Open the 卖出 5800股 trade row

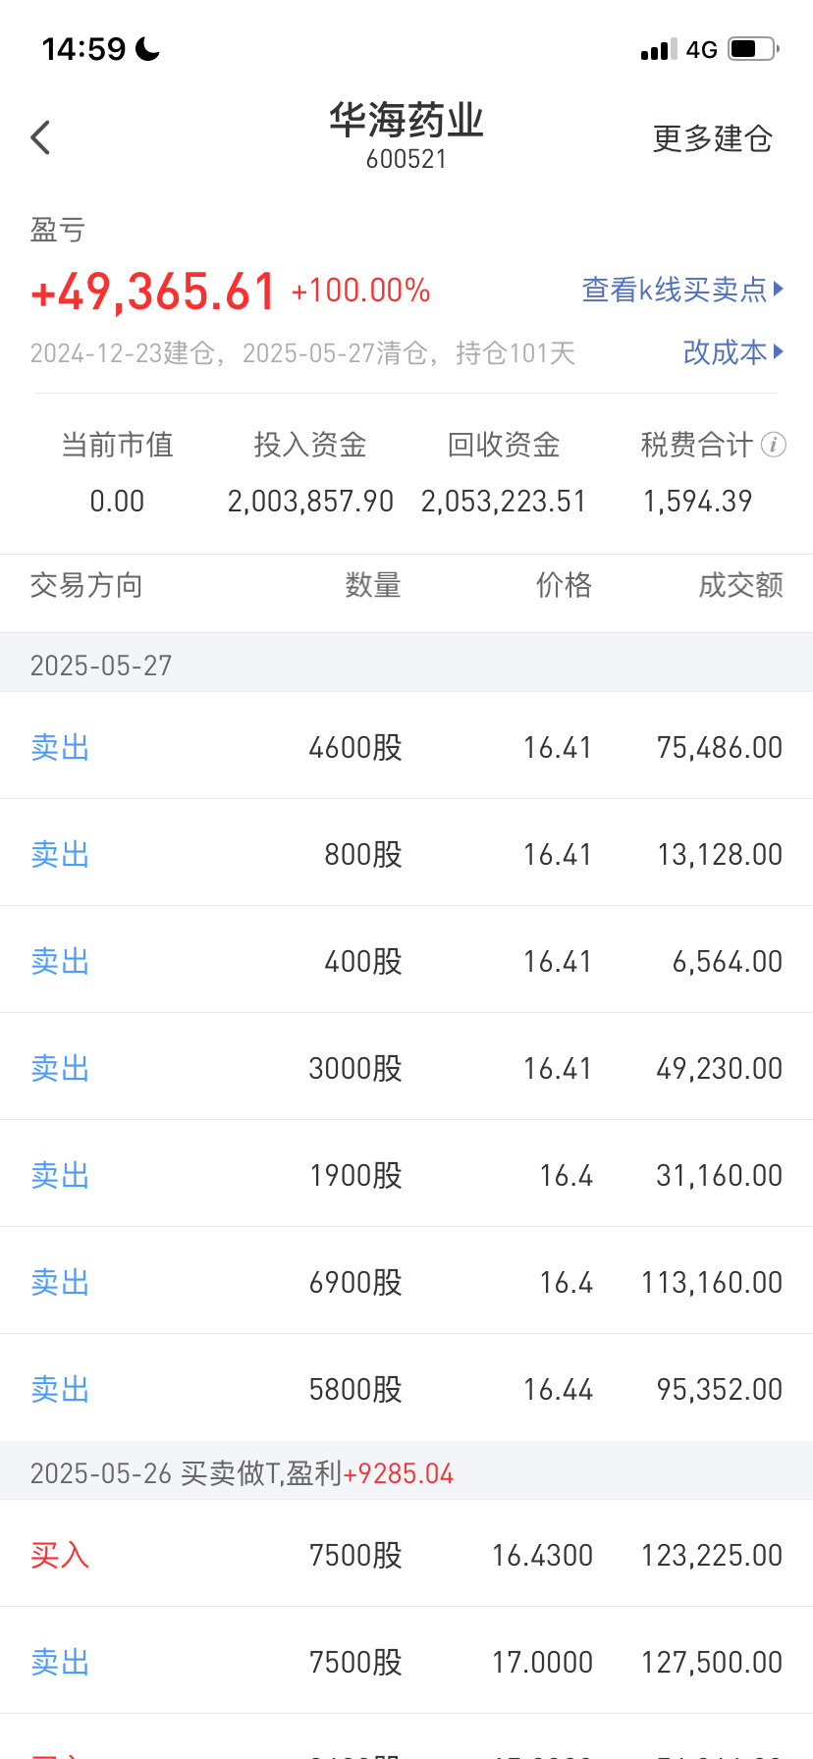coord(406,1389)
